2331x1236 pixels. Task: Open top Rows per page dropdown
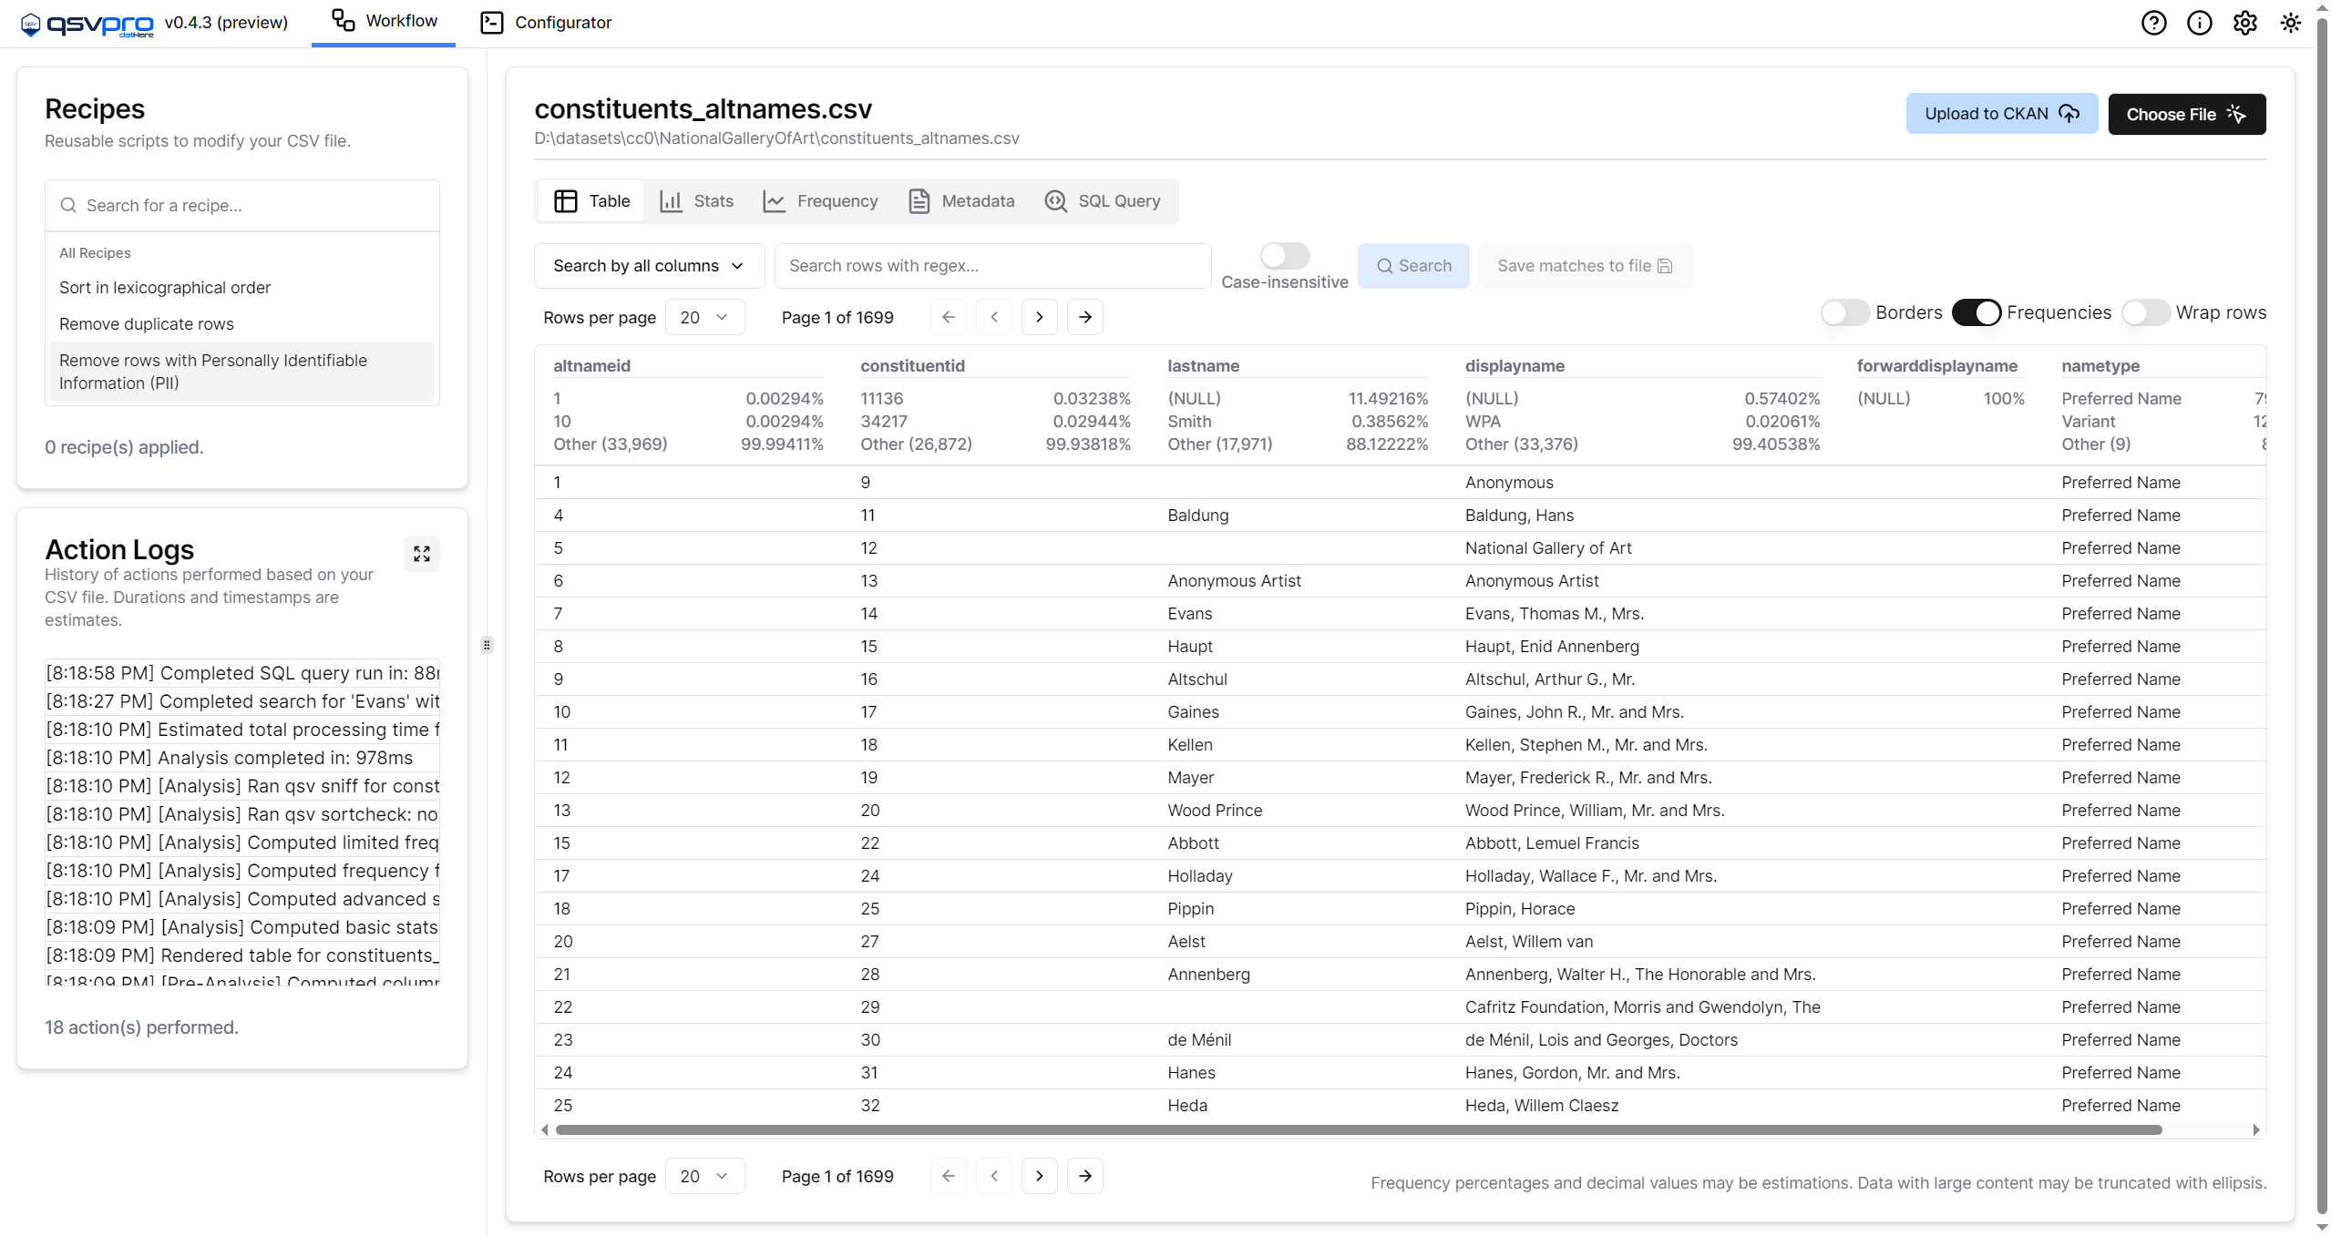click(x=704, y=317)
